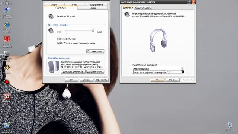Click Отмена in the sound properties window
Screen dimensions: 238x134
pyautogui.click(x=87, y=80)
